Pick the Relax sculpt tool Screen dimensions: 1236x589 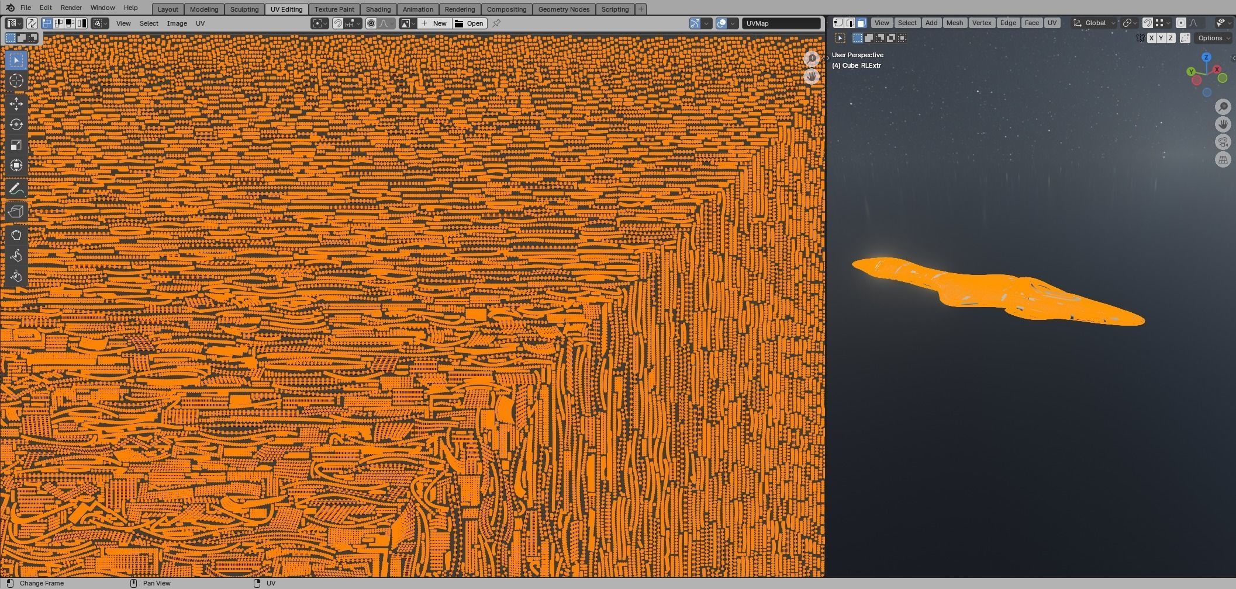click(16, 256)
